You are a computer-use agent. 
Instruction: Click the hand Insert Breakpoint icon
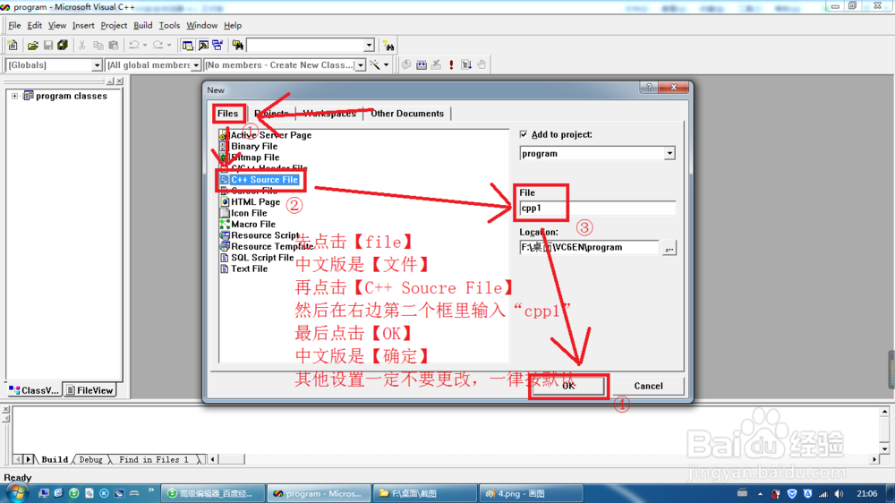pos(482,64)
